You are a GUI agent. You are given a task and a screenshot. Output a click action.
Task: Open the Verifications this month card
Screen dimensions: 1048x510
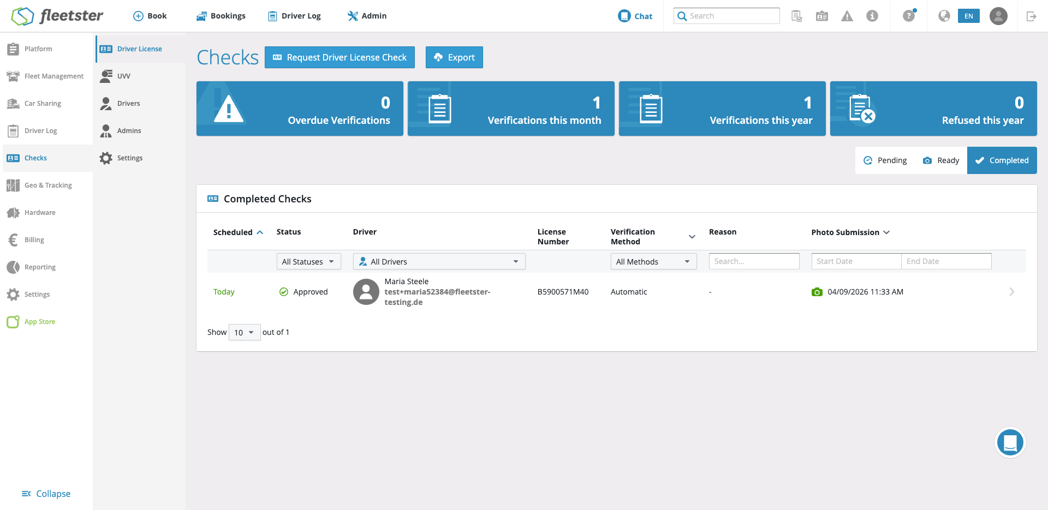pyautogui.click(x=511, y=109)
